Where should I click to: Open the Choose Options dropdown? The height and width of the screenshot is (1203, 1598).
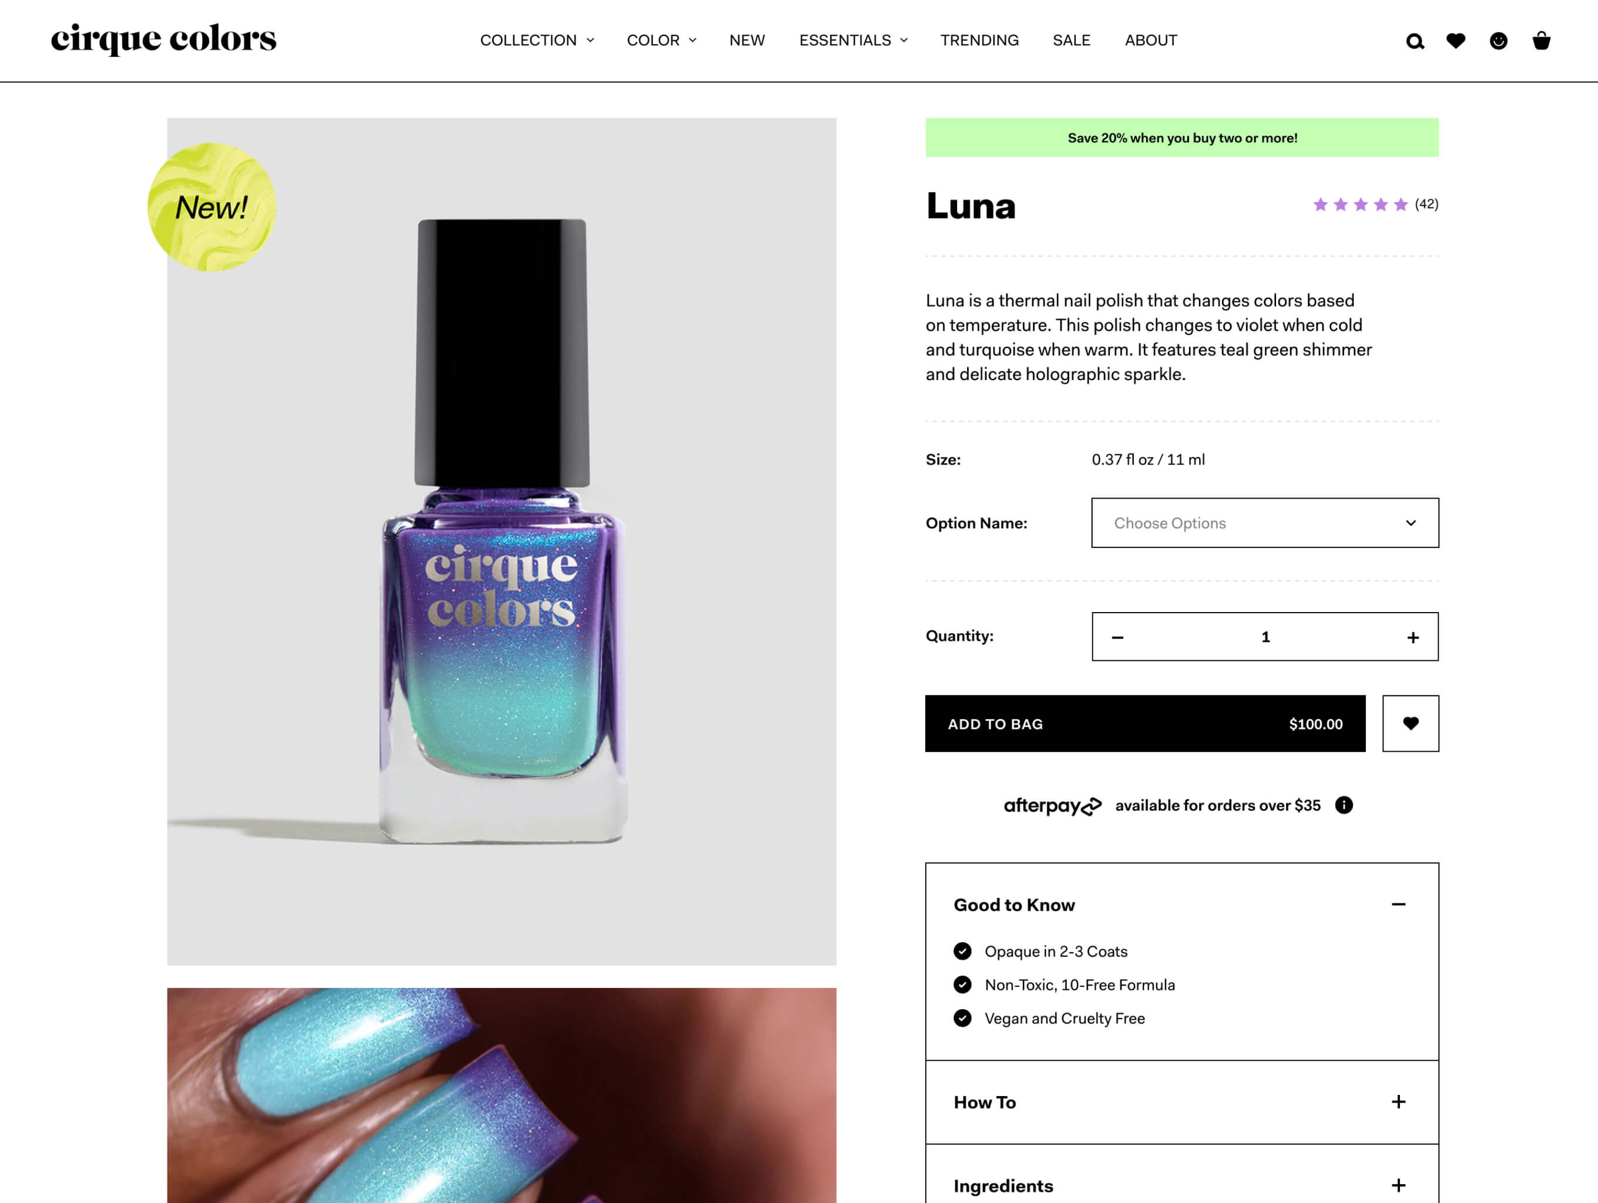click(x=1265, y=523)
